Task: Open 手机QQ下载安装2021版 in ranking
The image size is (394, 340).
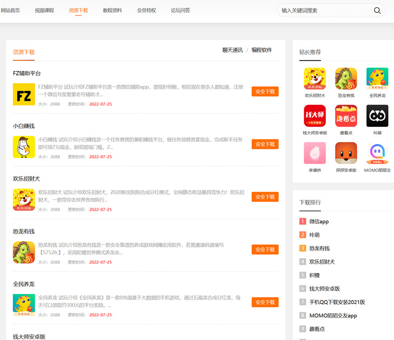Action: 337,302
